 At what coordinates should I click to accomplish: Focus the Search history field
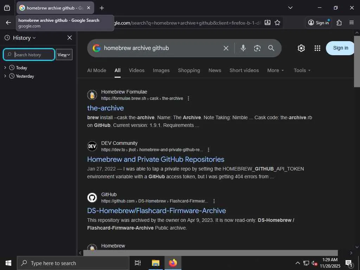pyautogui.click(x=29, y=54)
